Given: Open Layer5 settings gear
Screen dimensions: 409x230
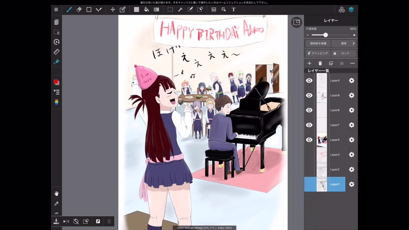Looking at the screenshot, I should (x=351, y=140).
